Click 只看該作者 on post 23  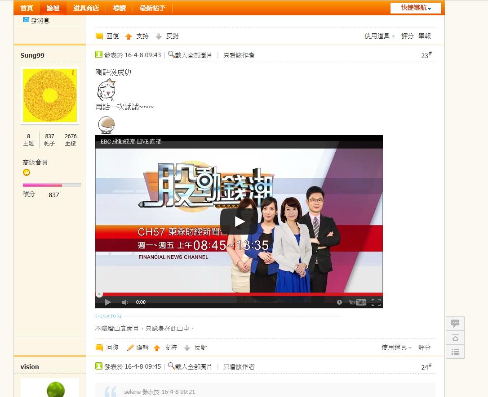239,55
